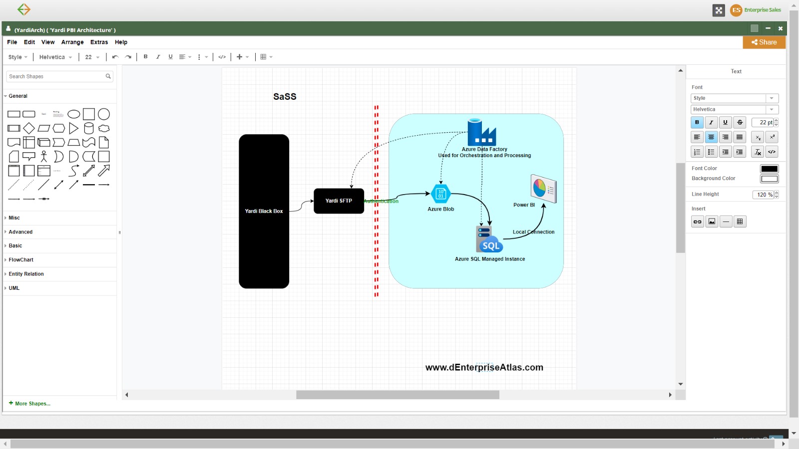Apply subscript in the Text panel
799x449 pixels.
click(758, 137)
